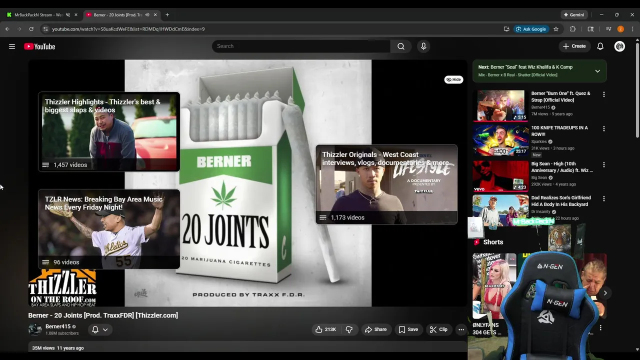Click the YouTube logo
This screenshot has width=640, height=360.
(x=39, y=46)
